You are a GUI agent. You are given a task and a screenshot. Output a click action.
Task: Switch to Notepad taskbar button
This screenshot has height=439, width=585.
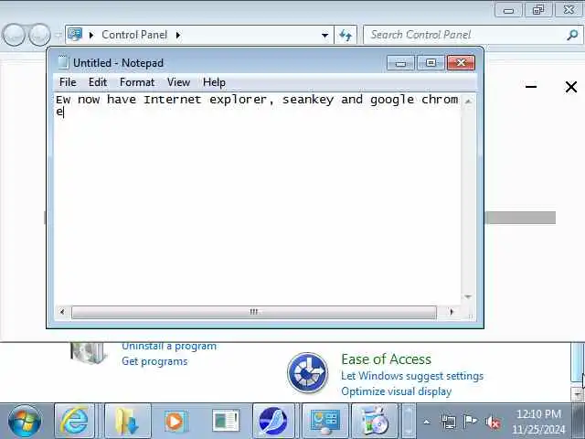tap(226, 421)
